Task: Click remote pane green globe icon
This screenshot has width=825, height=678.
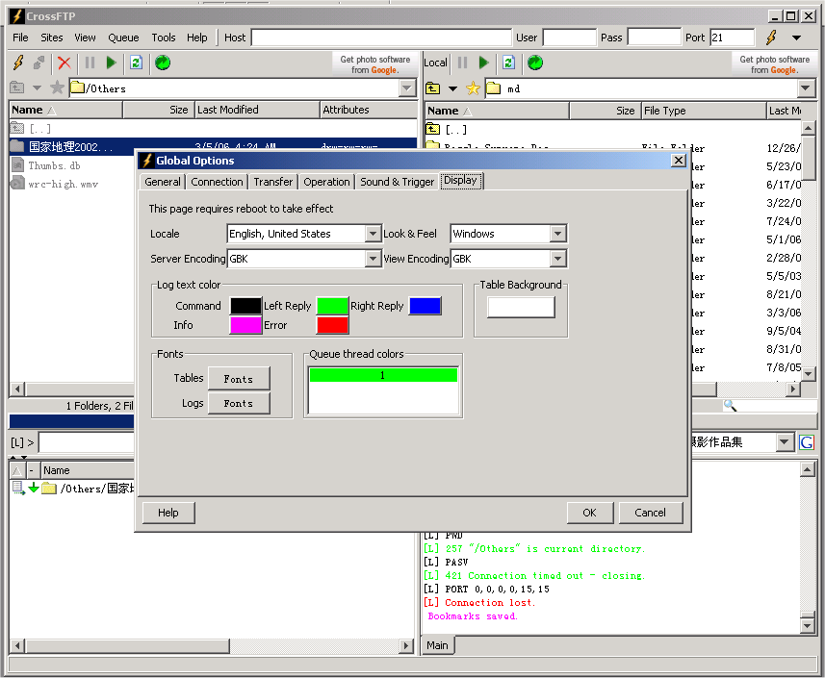Action: [x=163, y=63]
